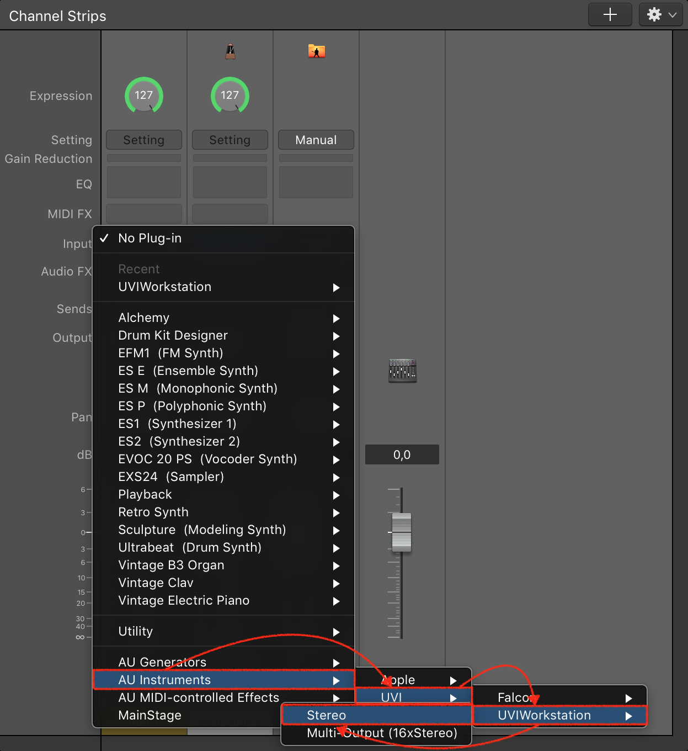Open the recent UVIWorkstation entry
This screenshot has width=688, height=751.
(x=223, y=287)
